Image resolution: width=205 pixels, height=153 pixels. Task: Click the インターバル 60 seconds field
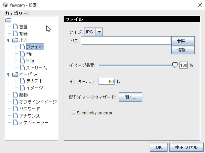[x=106, y=81]
